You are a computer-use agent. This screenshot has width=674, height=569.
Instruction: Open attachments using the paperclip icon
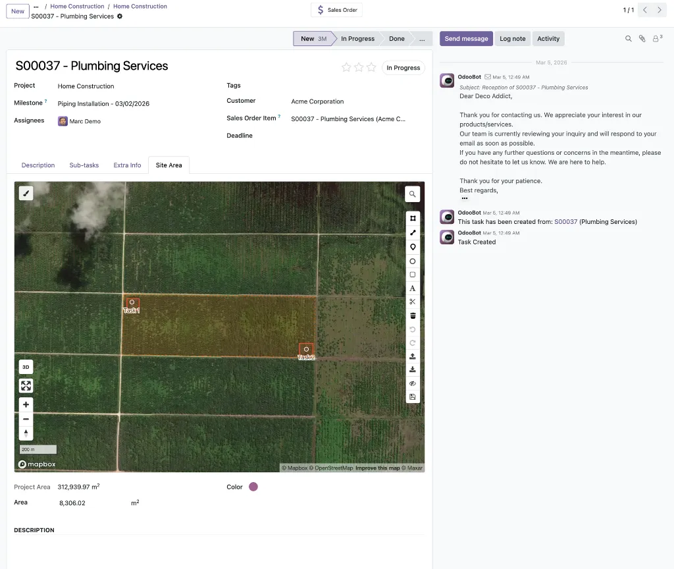pyautogui.click(x=642, y=39)
